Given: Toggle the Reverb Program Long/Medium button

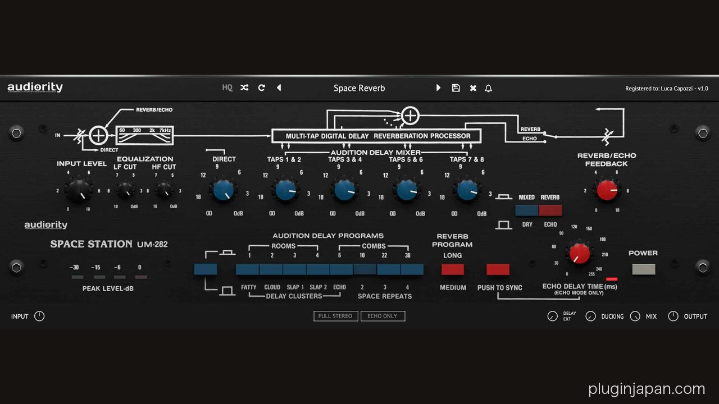Looking at the screenshot, I should click(x=453, y=269).
